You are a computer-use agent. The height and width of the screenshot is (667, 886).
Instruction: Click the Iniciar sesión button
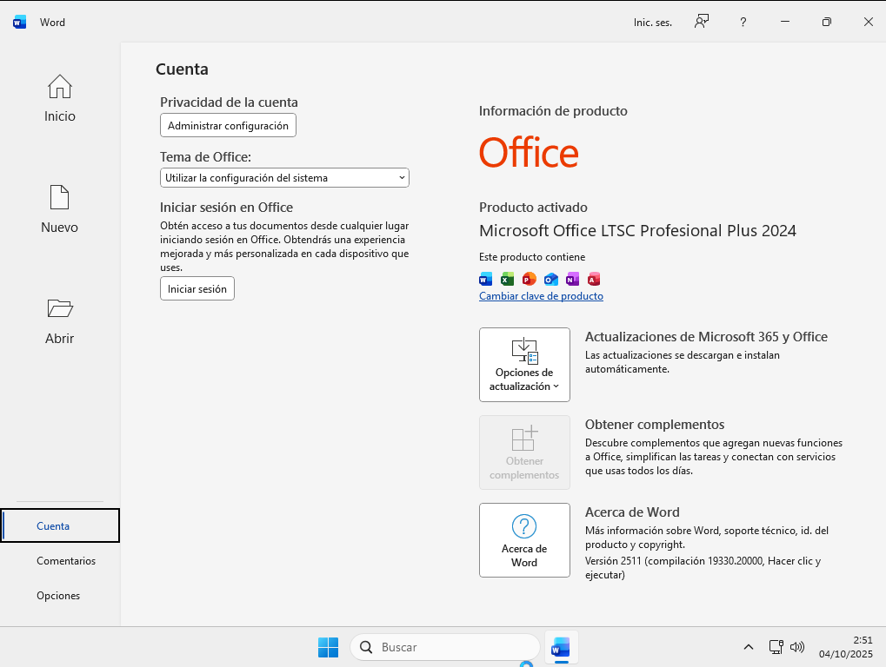pyautogui.click(x=197, y=289)
